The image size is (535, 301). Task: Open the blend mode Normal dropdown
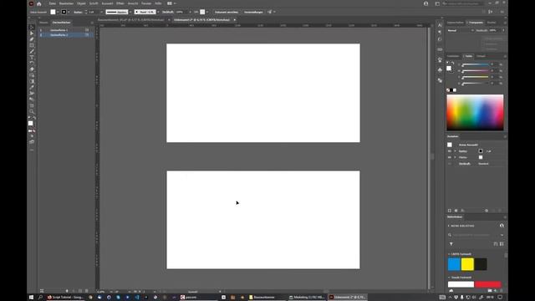click(x=461, y=30)
